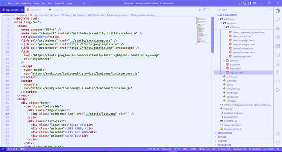Open package.json in explorer
This screenshot has width=282, height=152.
point(231,117)
